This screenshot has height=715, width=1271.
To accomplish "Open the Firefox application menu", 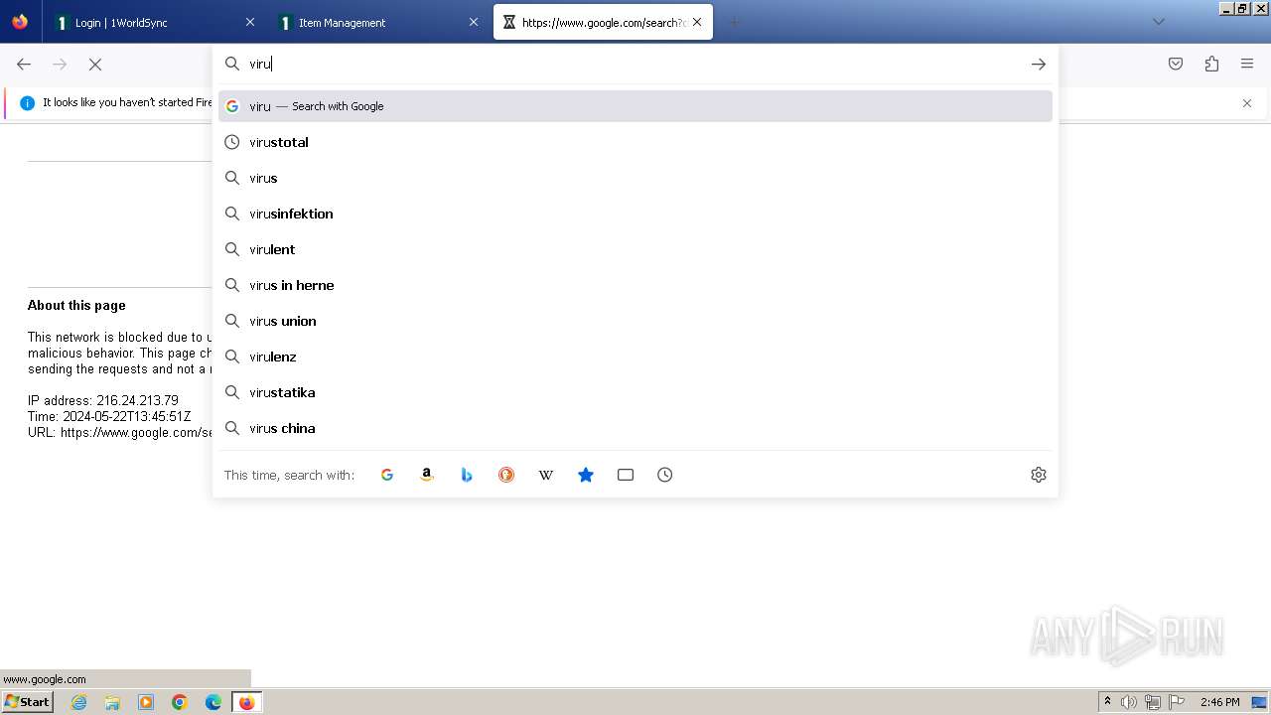I will coord(1247,64).
